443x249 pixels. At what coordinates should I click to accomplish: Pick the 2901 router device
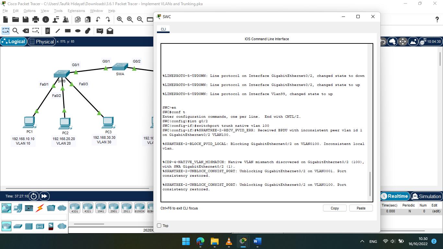tap(114, 208)
